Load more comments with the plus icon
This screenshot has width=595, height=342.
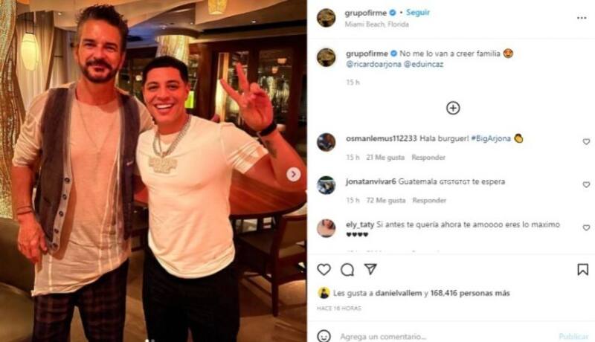(x=453, y=108)
